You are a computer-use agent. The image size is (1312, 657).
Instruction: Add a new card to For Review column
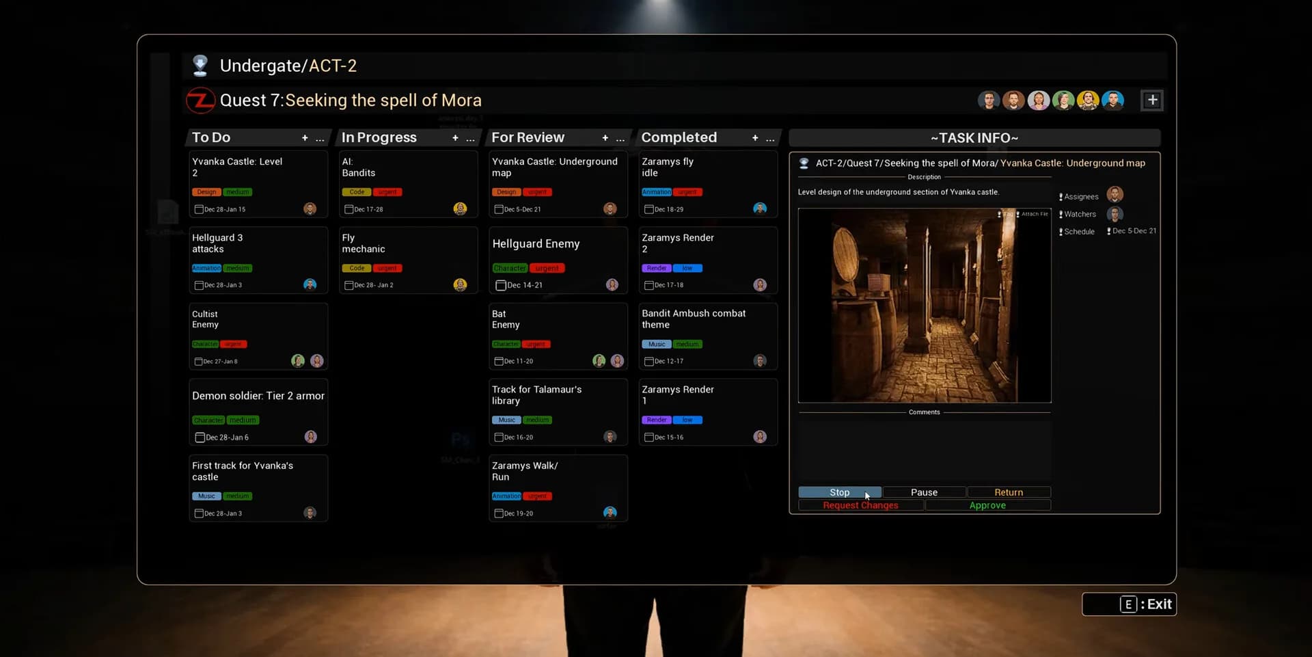(x=605, y=138)
